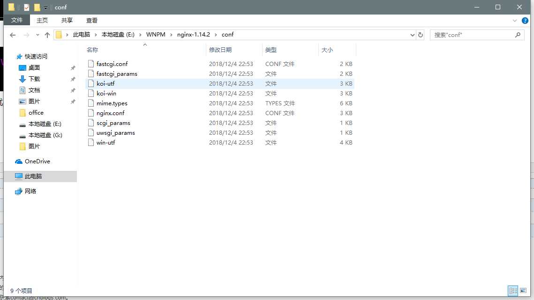Unpin 桌面 using its pin icon
This screenshot has height=300, width=534.
pos(73,68)
